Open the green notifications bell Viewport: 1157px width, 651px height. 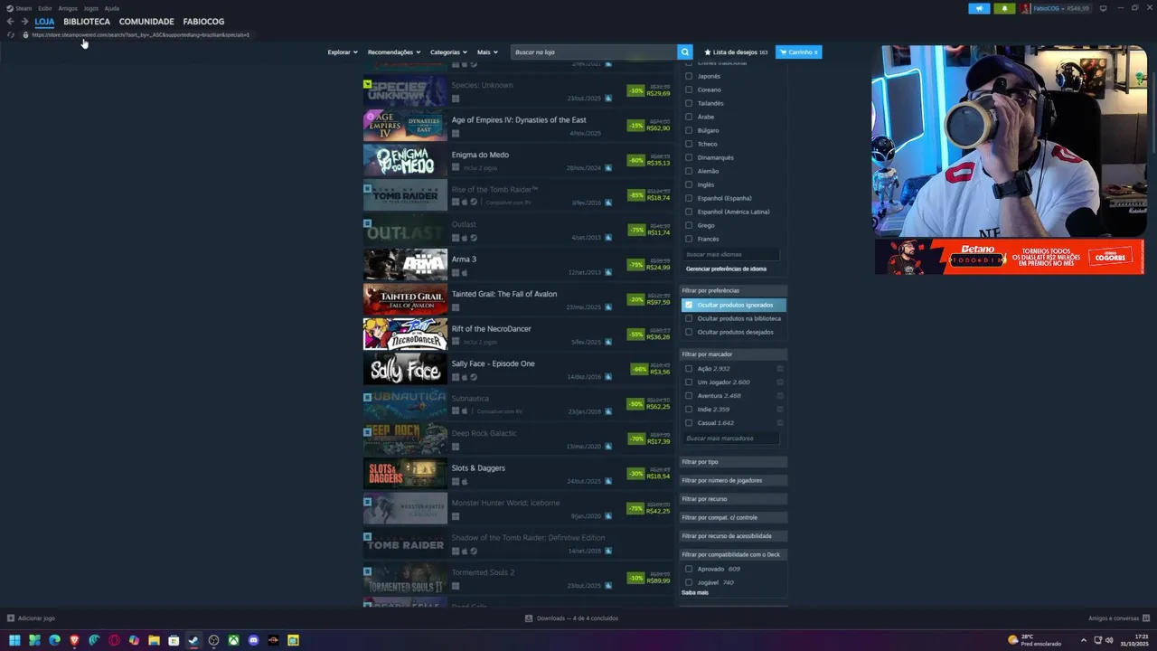click(x=1004, y=8)
